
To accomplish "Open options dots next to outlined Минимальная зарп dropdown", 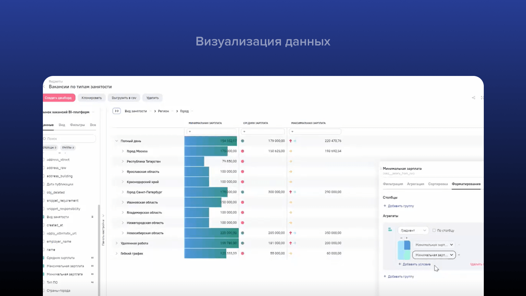I will pos(459,255).
